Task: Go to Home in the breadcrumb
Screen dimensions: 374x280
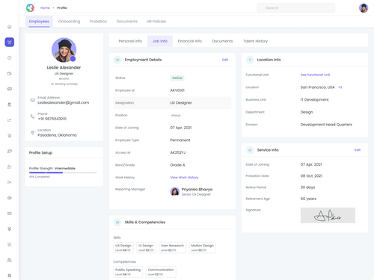Action: click(45, 8)
